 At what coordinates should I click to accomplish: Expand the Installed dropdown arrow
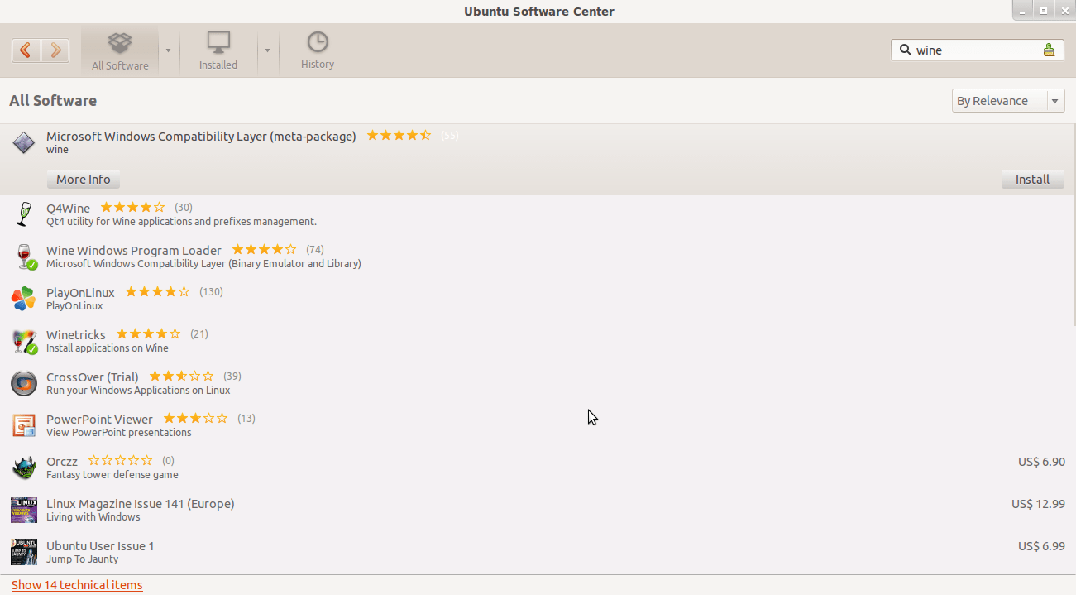267,50
